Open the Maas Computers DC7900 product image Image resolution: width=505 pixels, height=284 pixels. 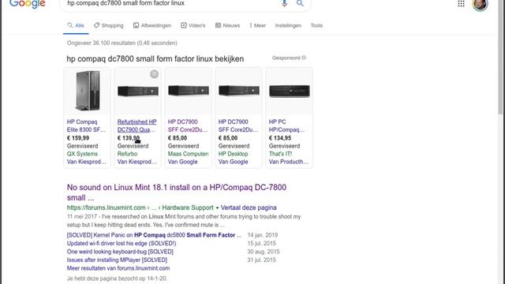(188, 91)
